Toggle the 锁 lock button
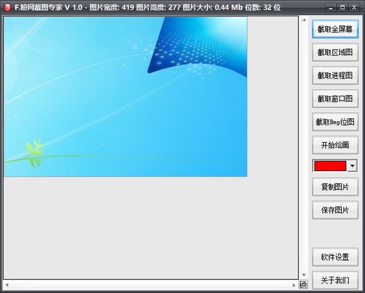Image resolution: width=365 pixels, height=293 pixels. 303,285
